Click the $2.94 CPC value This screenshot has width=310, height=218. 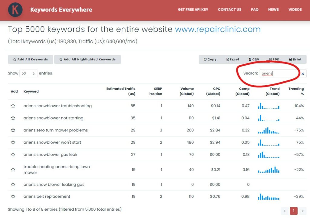coord(215,142)
